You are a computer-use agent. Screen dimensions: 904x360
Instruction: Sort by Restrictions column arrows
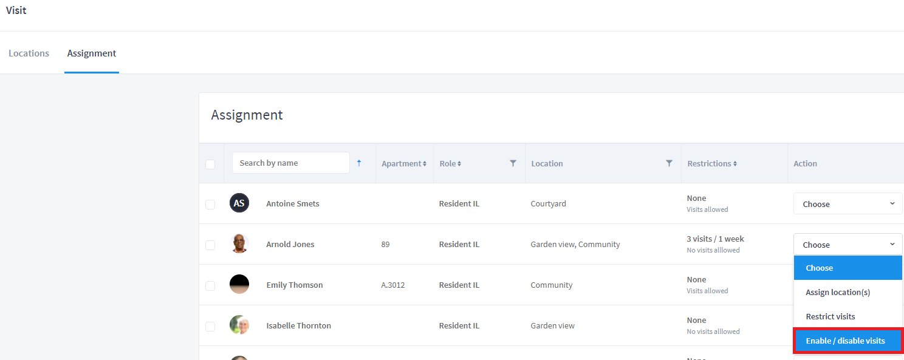point(734,164)
